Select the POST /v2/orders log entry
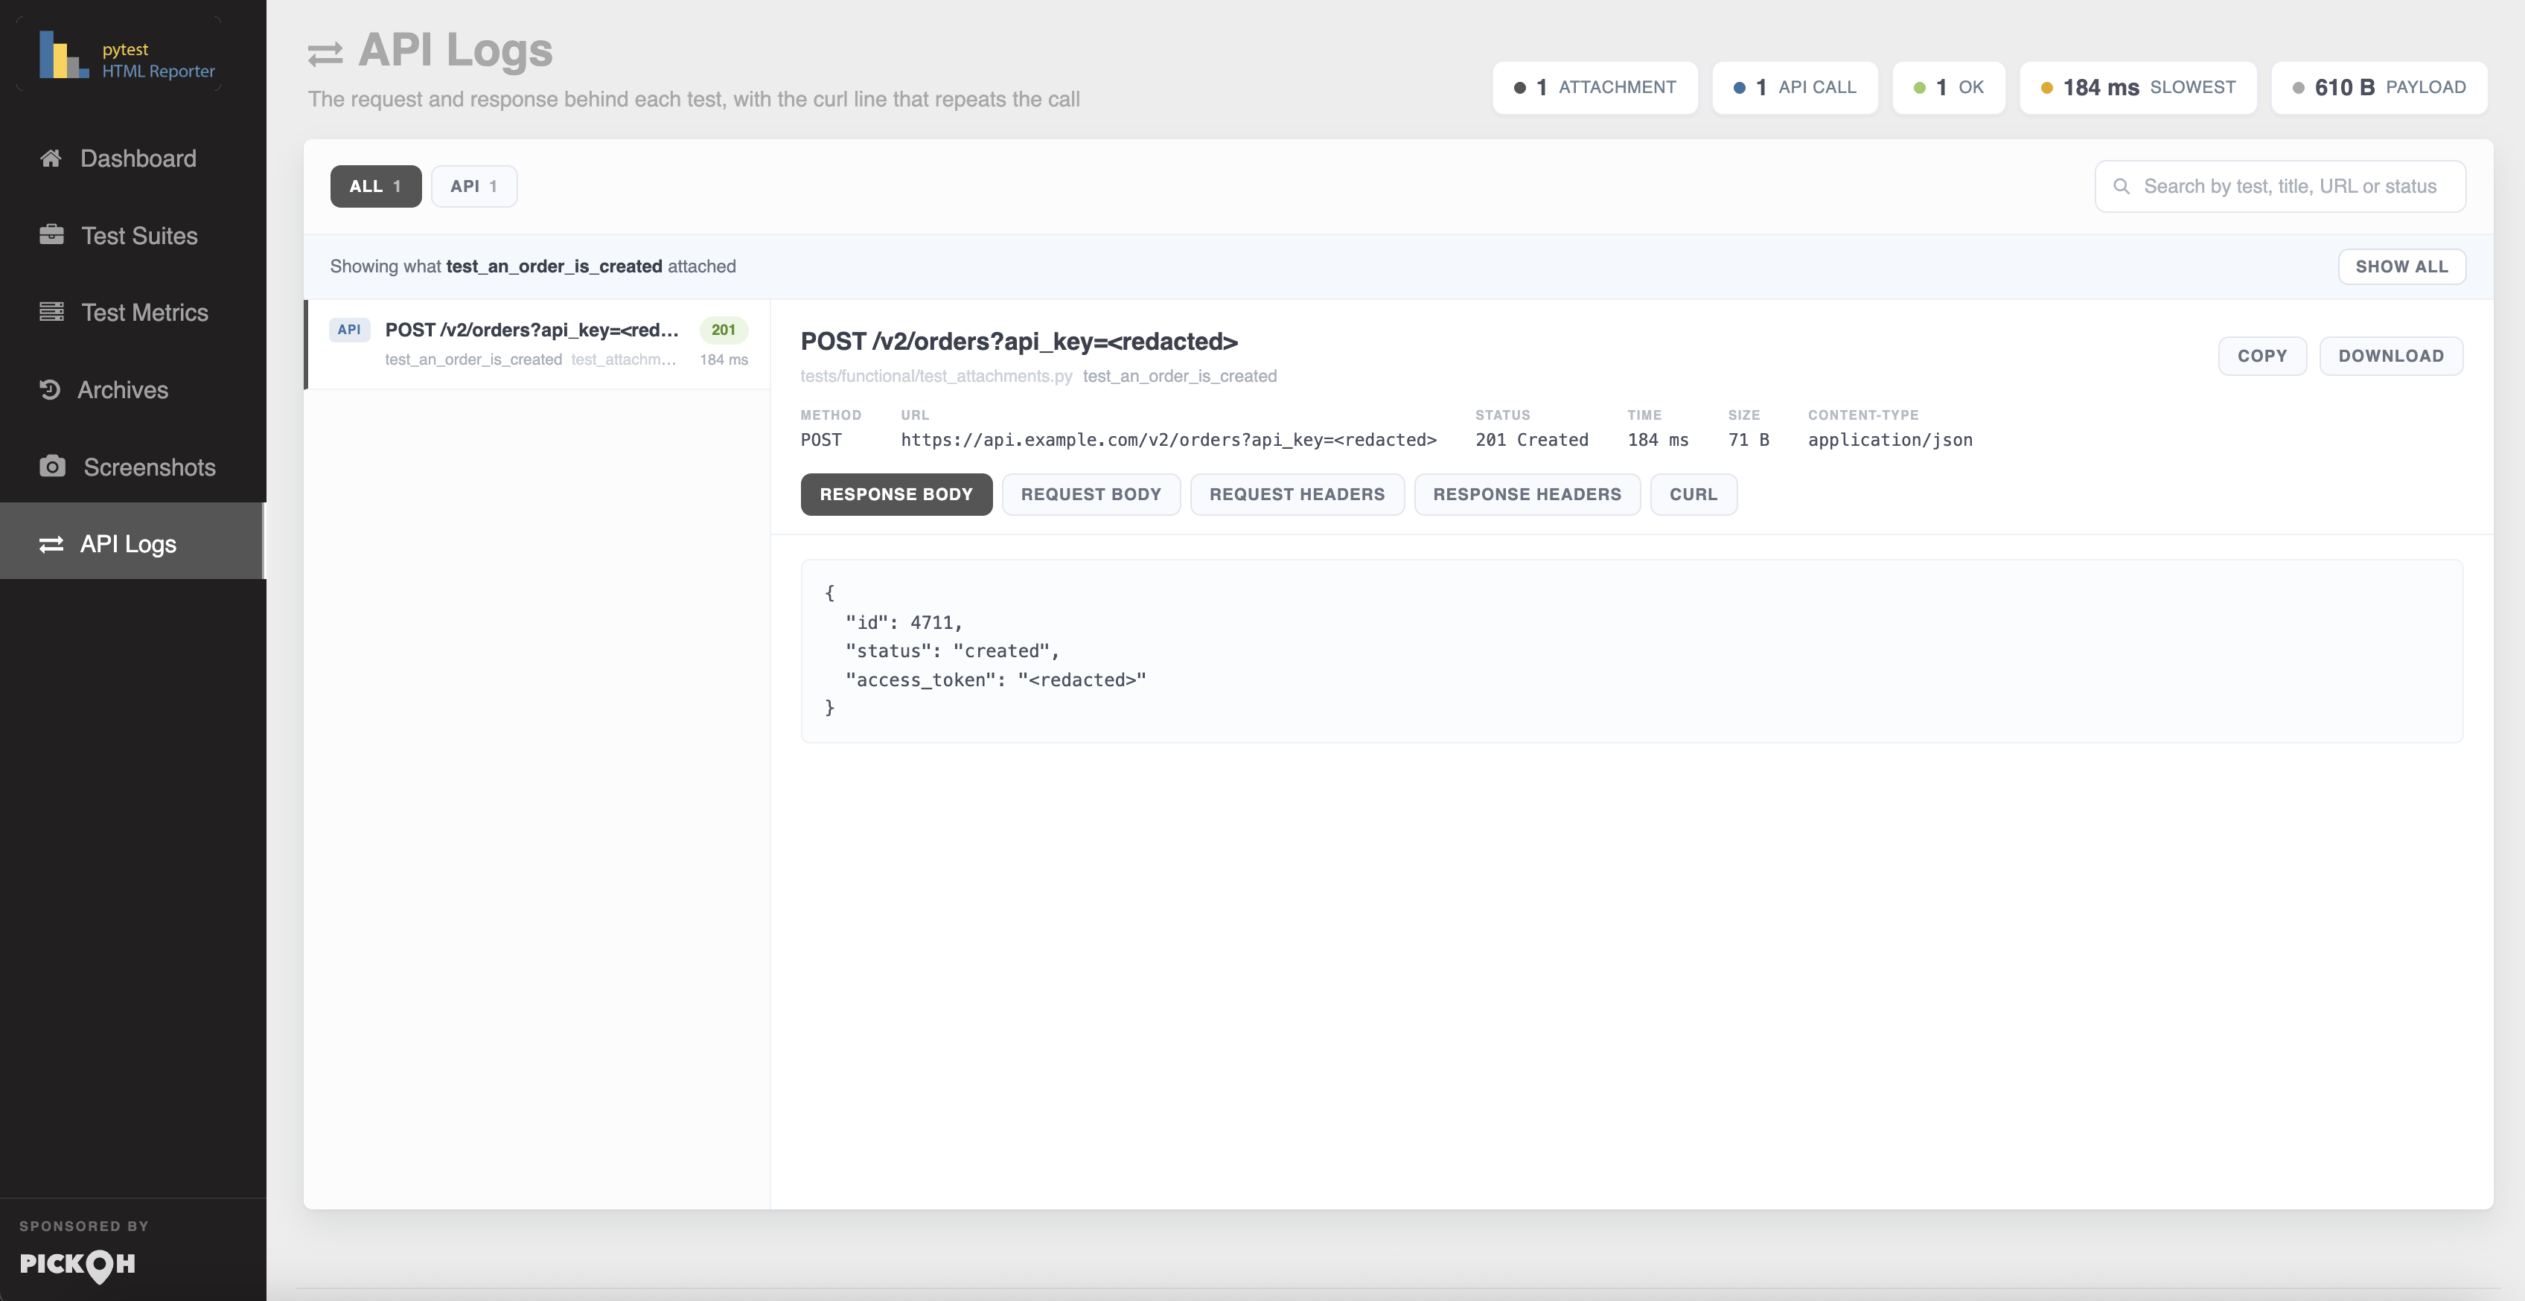The image size is (2525, 1301). point(537,344)
